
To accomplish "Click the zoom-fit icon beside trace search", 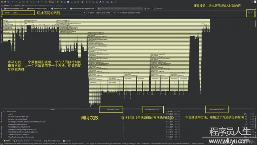I will [x=249, y=13].
